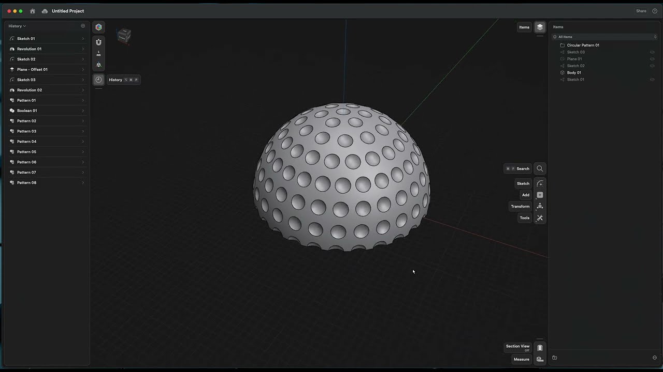
Task: Toggle the Items layers icon button
Action: pyautogui.click(x=540, y=27)
